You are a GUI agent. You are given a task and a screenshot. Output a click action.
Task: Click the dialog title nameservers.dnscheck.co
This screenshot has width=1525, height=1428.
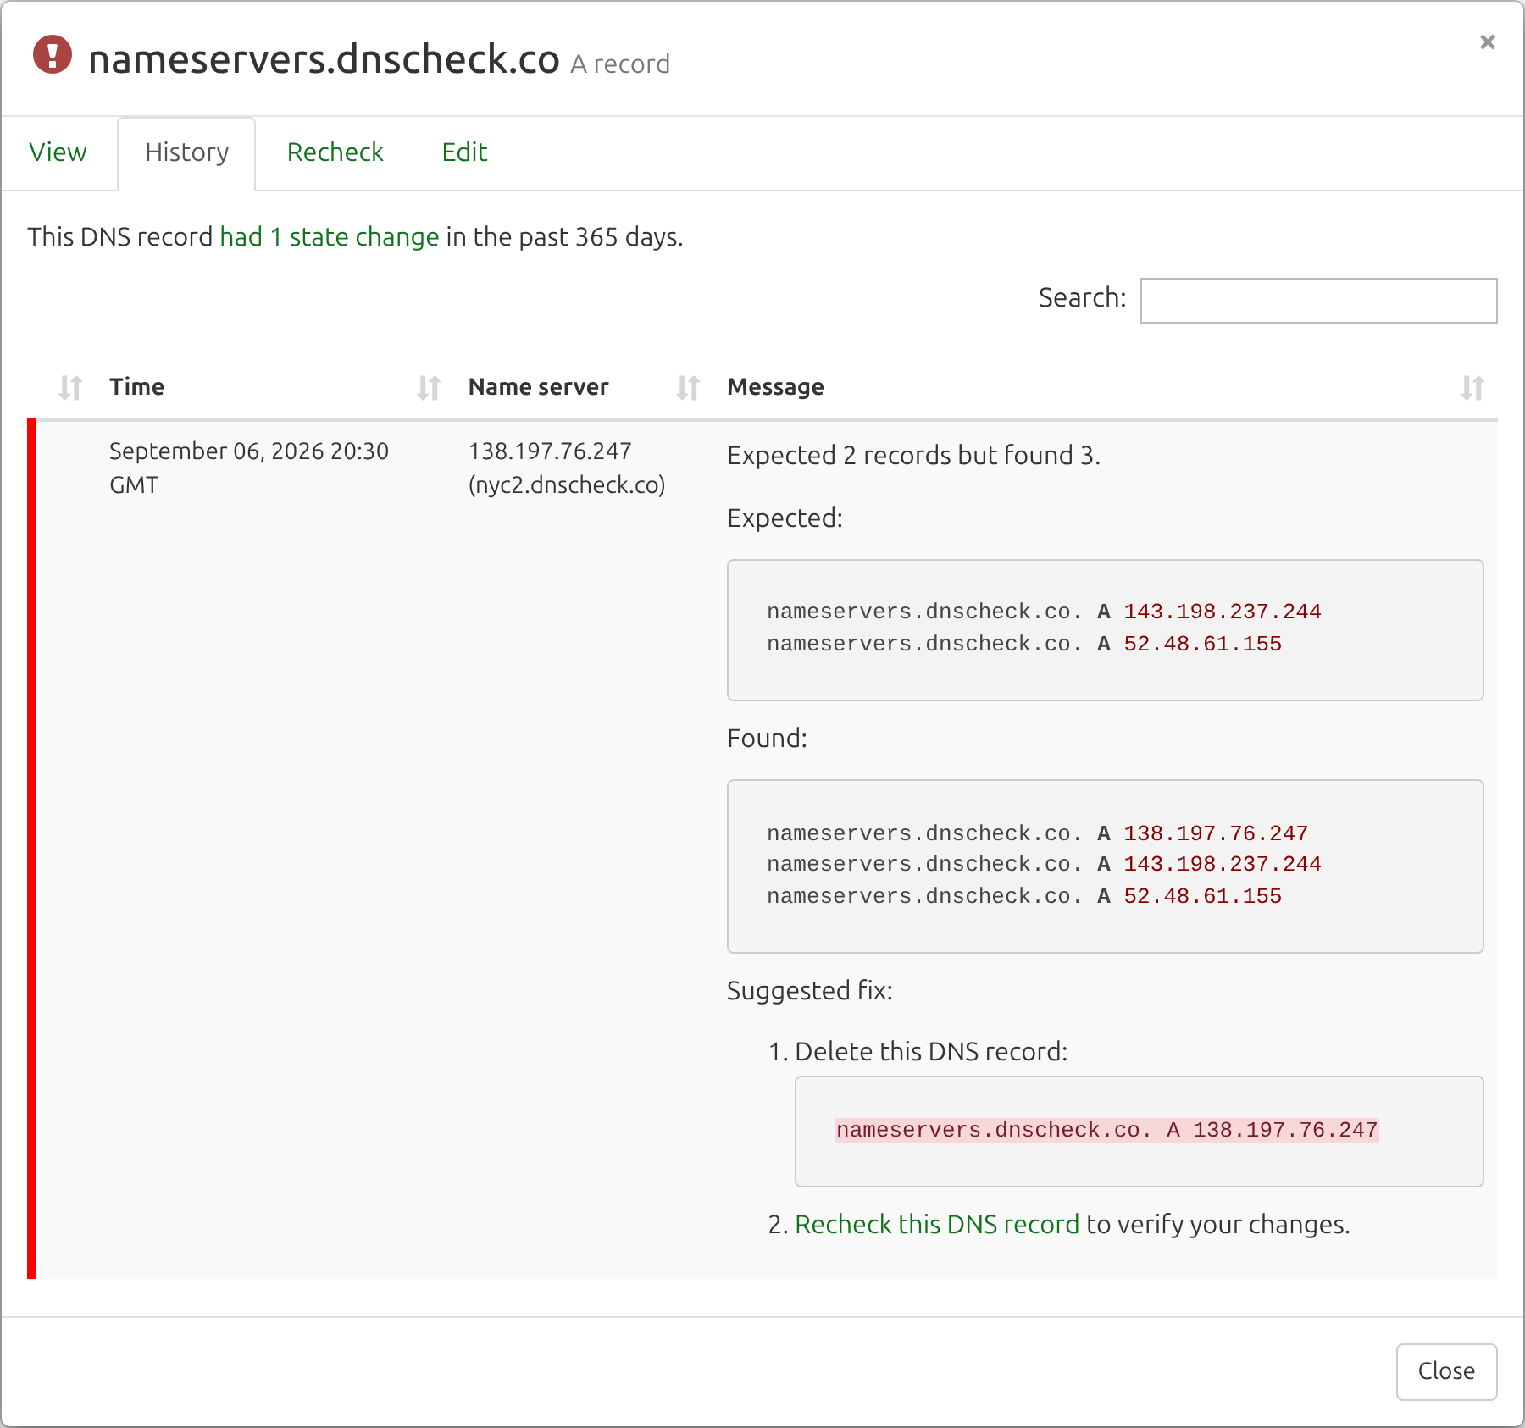click(324, 59)
